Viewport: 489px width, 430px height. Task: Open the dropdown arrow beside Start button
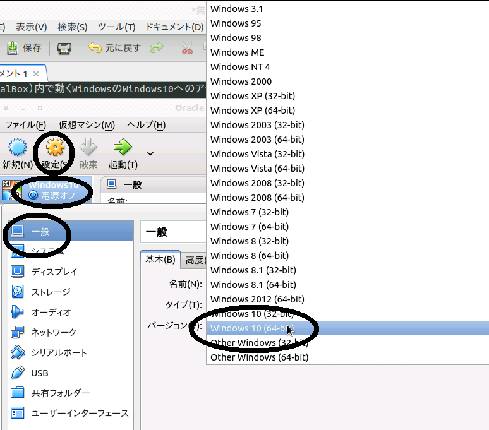[150, 153]
